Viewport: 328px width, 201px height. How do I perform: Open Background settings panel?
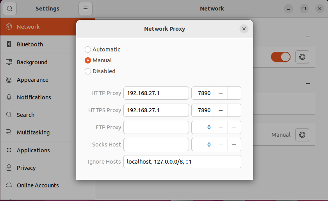click(32, 62)
